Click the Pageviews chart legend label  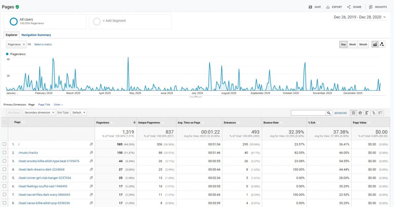click(x=18, y=54)
